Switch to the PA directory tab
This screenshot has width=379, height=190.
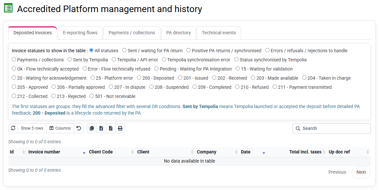click(x=178, y=33)
